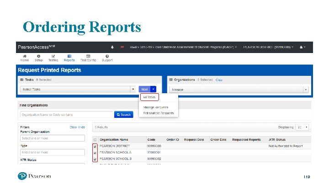This screenshot has height=185, width=329.
Task: Sort by Order Date column header
Action: [218, 140]
